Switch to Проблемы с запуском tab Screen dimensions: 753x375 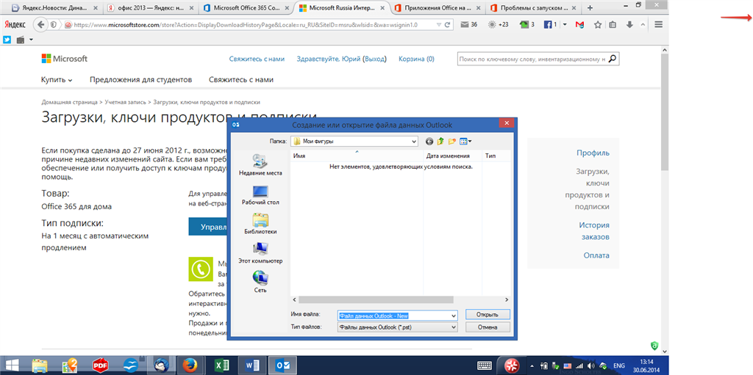pyautogui.click(x=532, y=7)
